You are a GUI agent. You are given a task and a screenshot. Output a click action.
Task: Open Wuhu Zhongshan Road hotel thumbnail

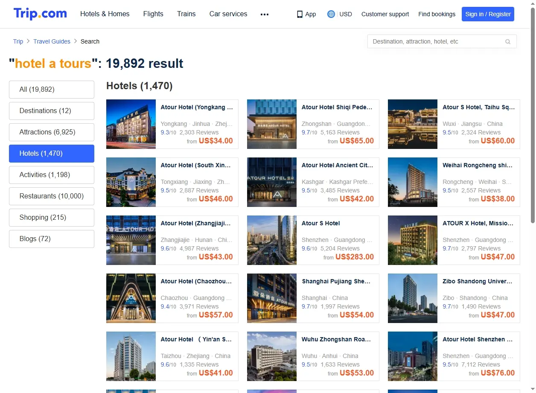(272, 356)
